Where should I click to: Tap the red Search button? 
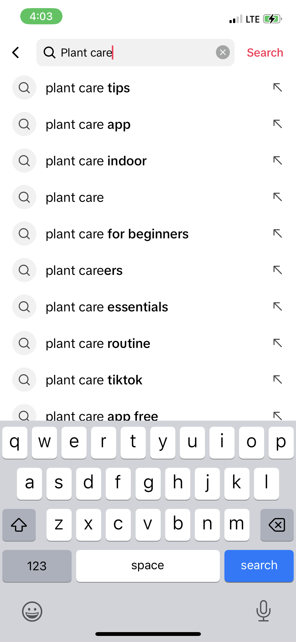265,52
